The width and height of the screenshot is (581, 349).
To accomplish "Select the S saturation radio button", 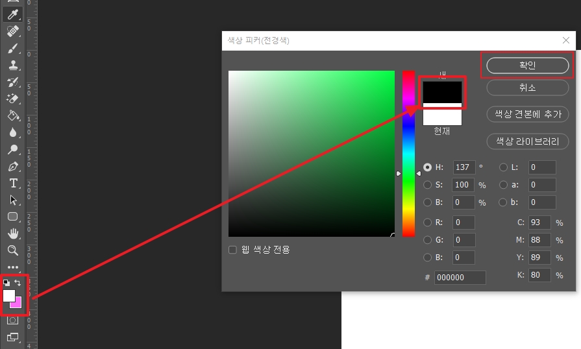I will pyautogui.click(x=427, y=185).
